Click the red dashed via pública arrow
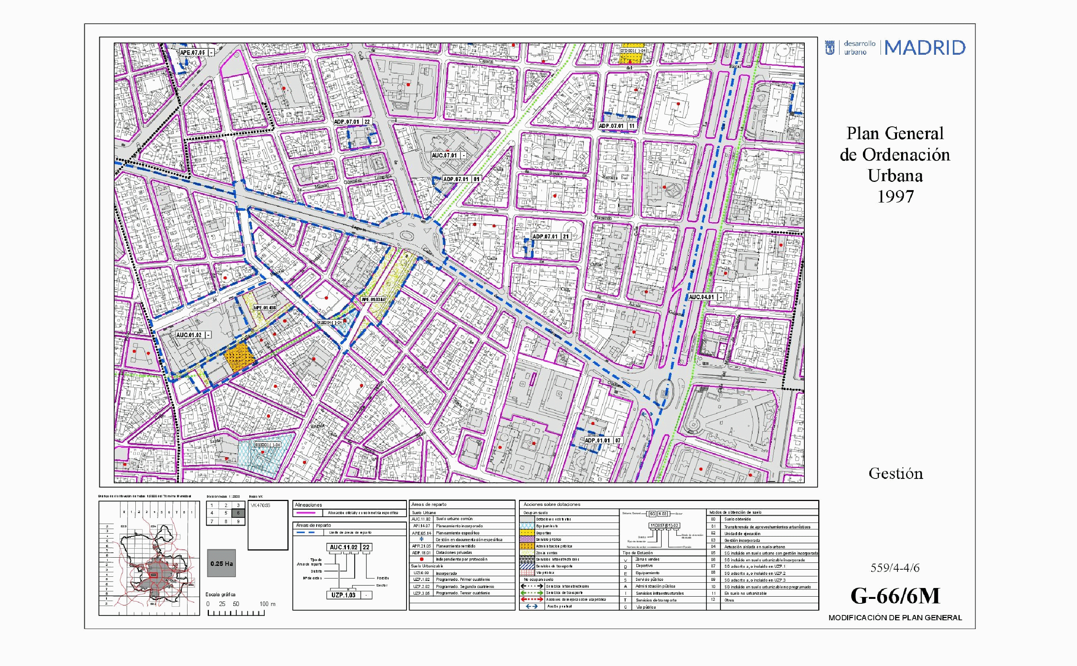Image resolution: width=1077 pixels, height=666 pixels. coord(532,600)
